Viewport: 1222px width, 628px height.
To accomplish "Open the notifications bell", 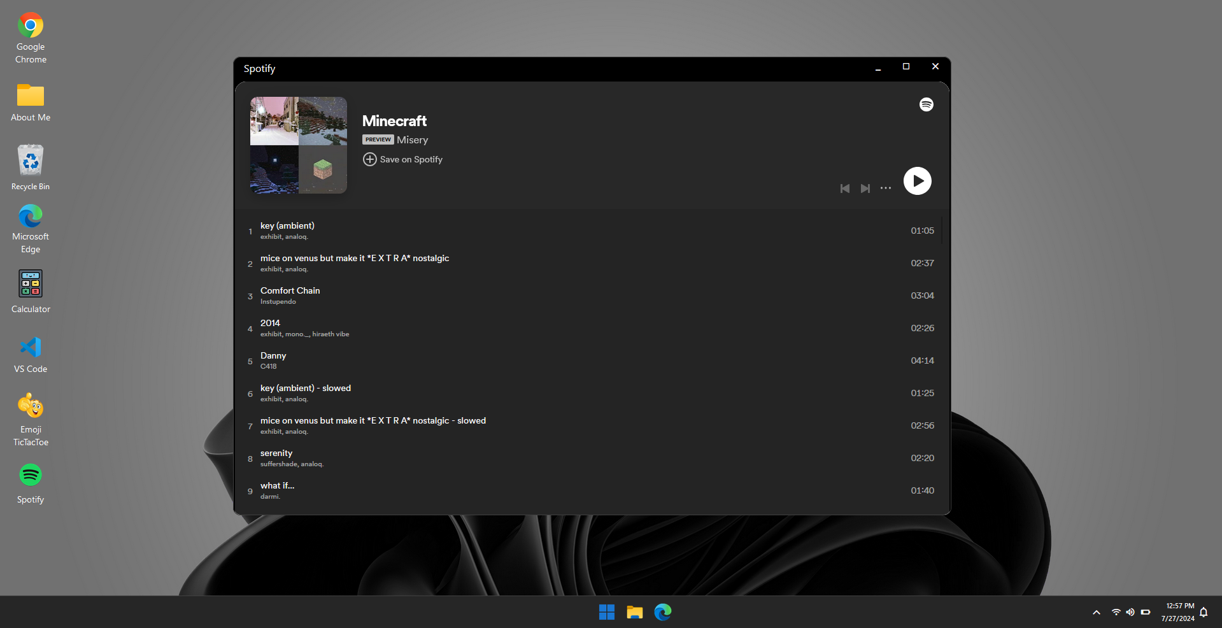I will (x=1204, y=612).
